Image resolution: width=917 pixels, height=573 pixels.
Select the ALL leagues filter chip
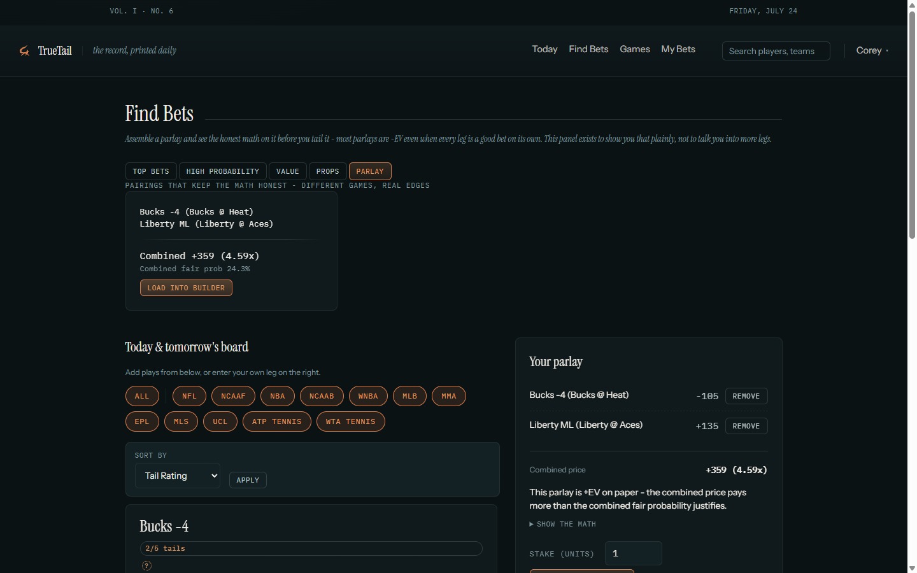click(142, 396)
